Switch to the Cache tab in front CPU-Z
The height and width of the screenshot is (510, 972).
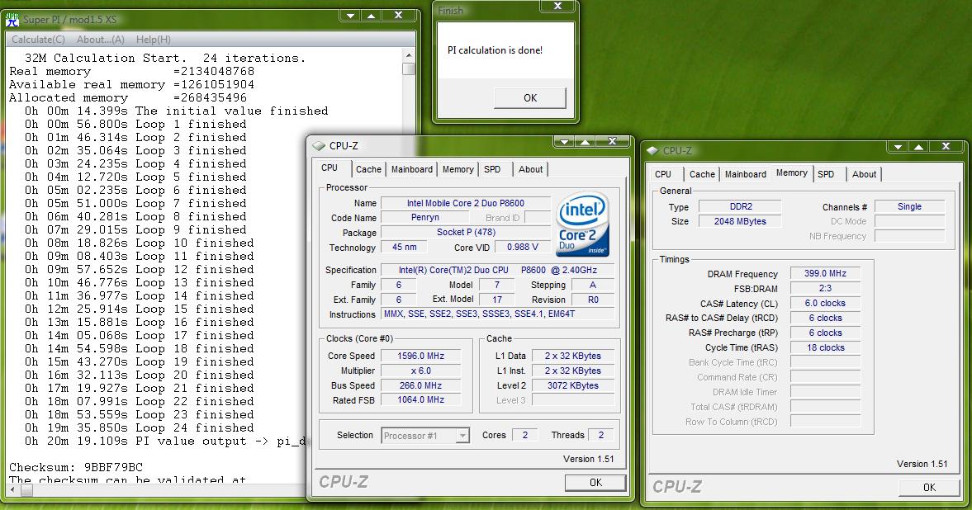pos(368,169)
